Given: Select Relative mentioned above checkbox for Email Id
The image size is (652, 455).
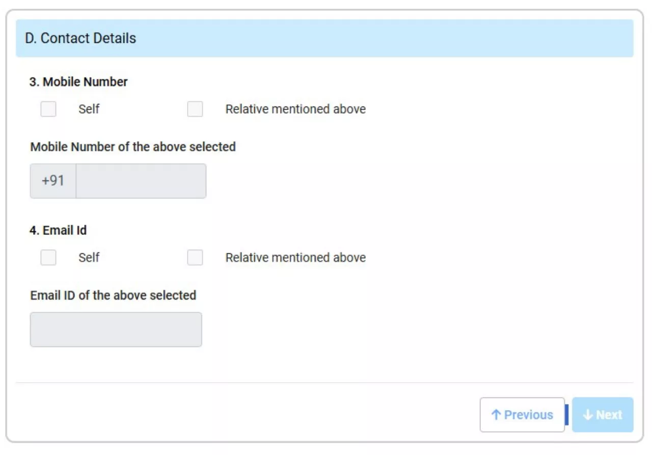Looking at the screenshot, I should [x=195, y=258].
